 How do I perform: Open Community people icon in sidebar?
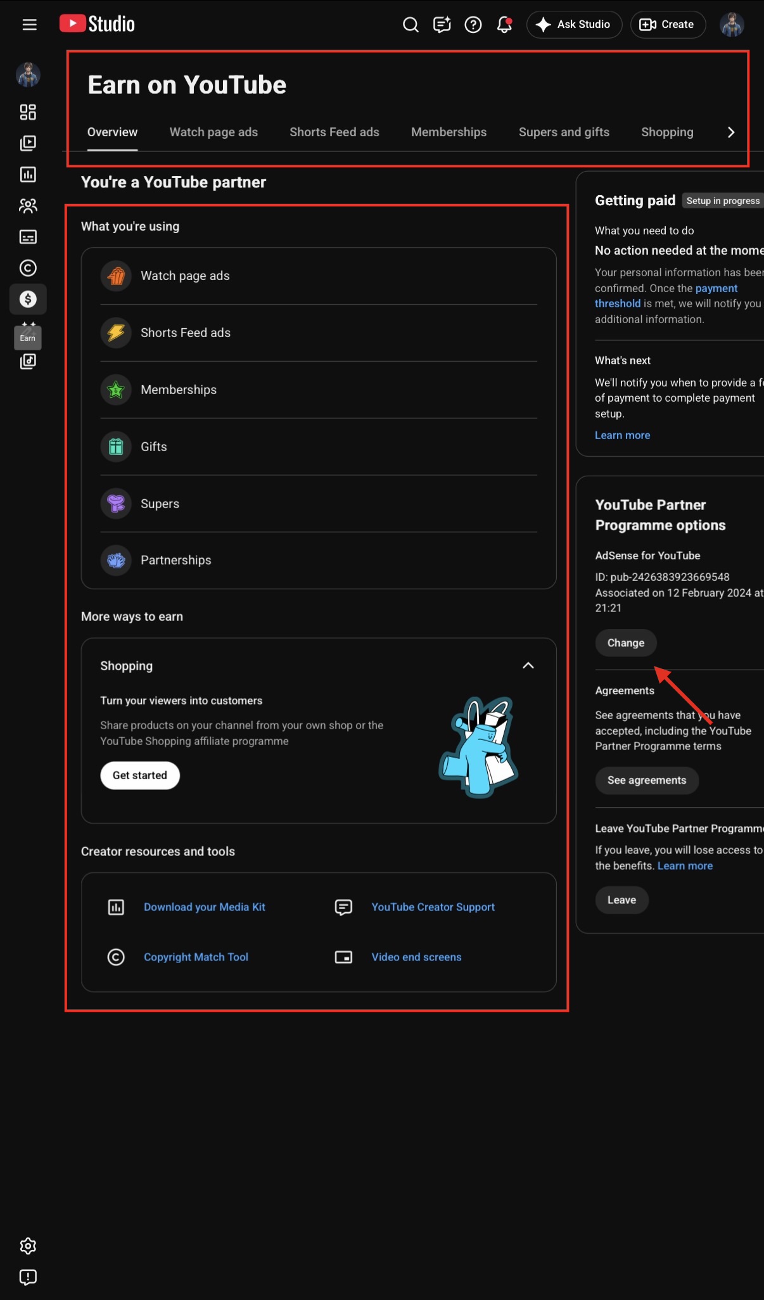coord(28,205)
